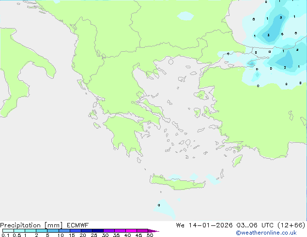Click the 2–5 mm legend color swatch
This screenshot has height=237, width=307.
pos(42,231)
